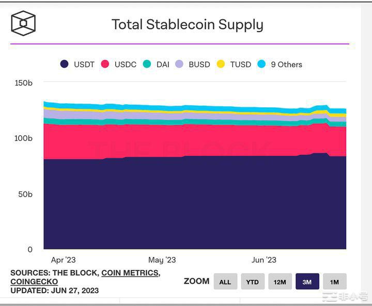Select the YTD zoom range
This screenshot has height=306, width=372.
tap(253, 282)
